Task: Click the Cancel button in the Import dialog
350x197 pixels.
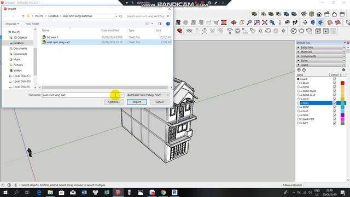Action: click(x=159, y=102)
